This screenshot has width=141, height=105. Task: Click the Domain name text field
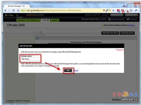(30, 59)
